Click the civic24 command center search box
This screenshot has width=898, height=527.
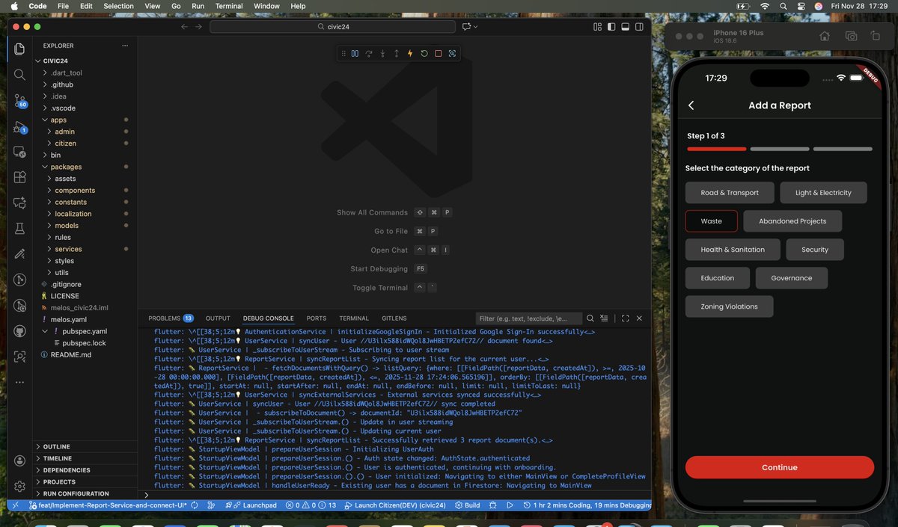(332, 26)
